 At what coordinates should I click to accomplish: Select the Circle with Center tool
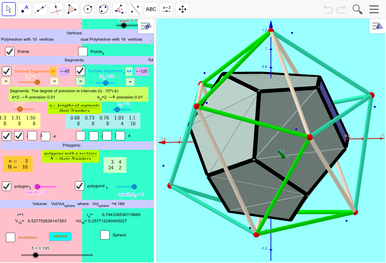click(87, 9)
